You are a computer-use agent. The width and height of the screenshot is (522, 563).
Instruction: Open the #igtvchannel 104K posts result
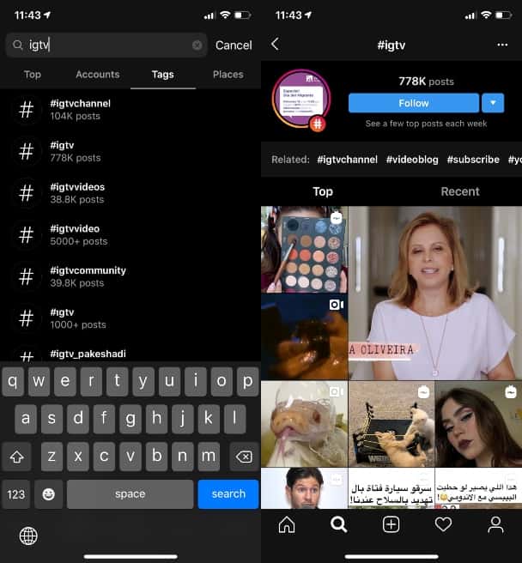[x=130, y=110]
